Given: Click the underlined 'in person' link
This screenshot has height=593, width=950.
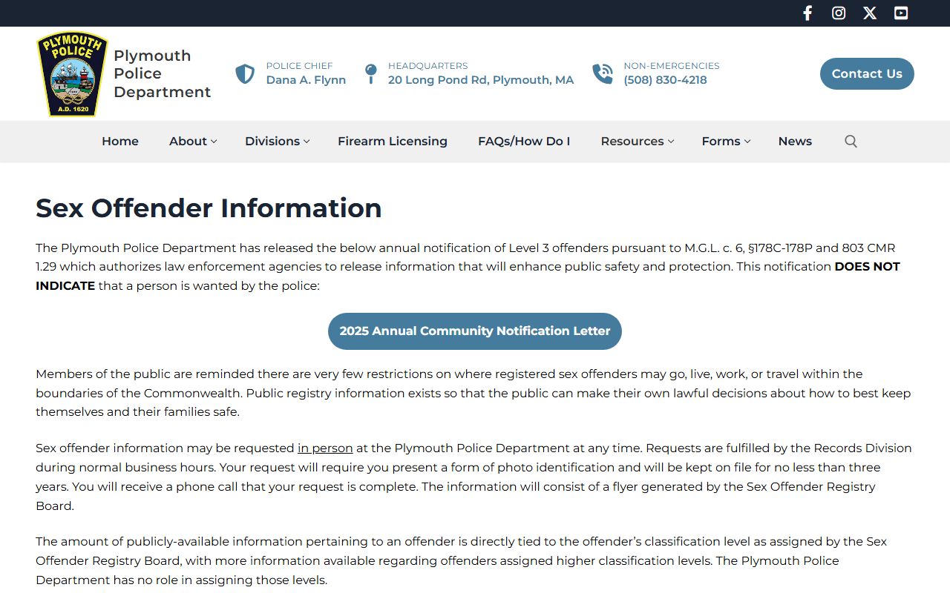Looking at the screenshot, I should click(325, 448).
